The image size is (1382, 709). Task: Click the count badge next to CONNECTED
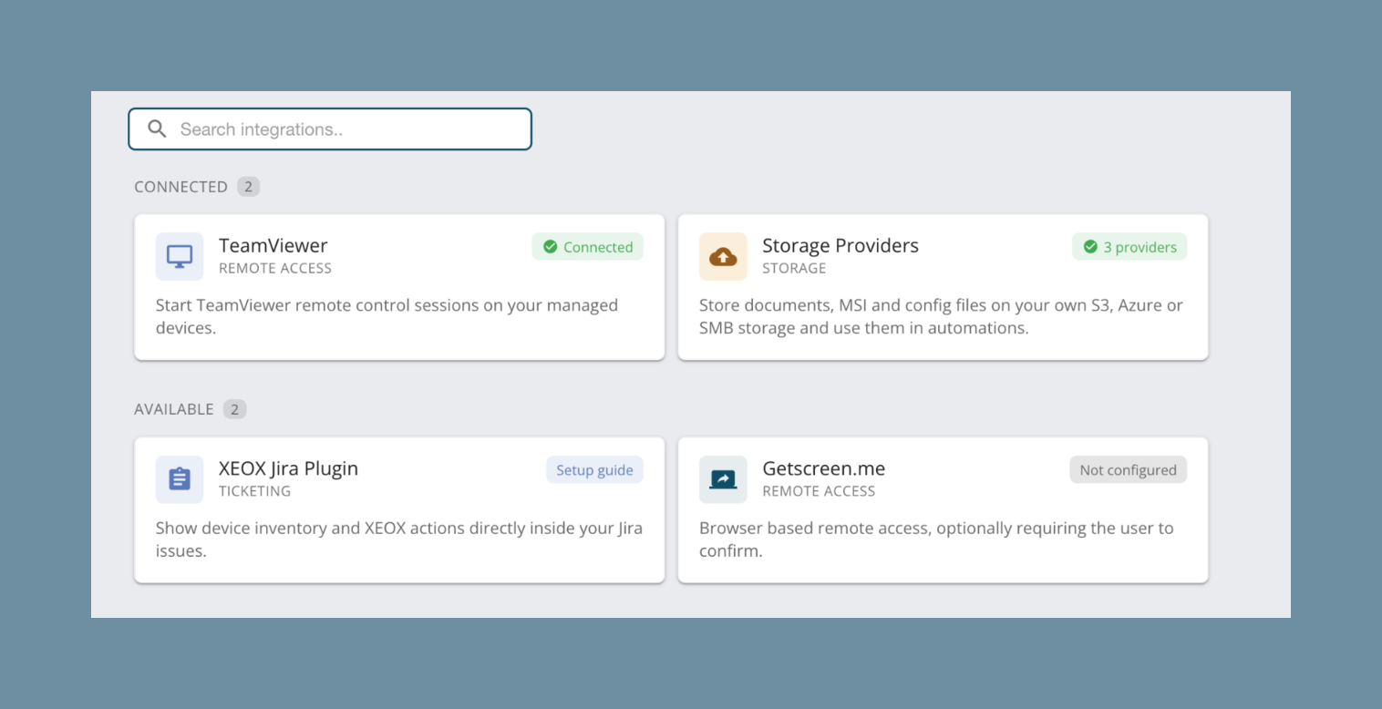(249, 187)
